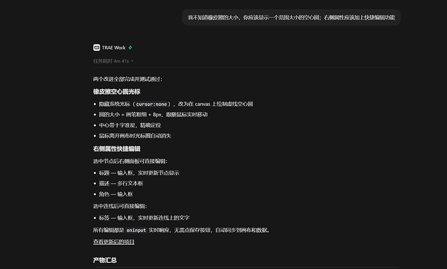Screen dimensions: 447x269
Task: Click the TRAE Work avatar icon
Action: (97, 48)
